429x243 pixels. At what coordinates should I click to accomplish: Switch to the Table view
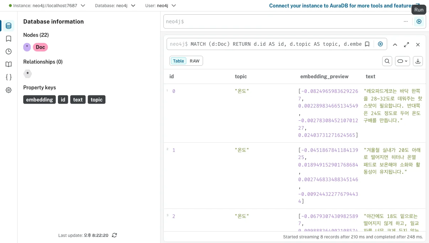click(x=178, y=61)
